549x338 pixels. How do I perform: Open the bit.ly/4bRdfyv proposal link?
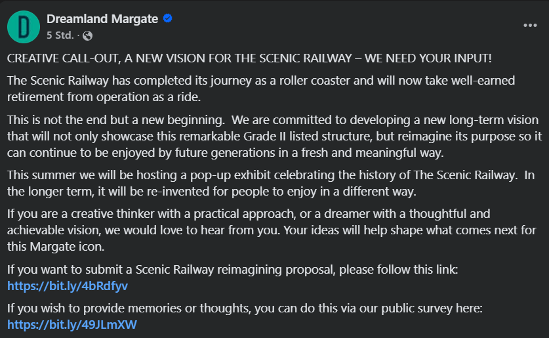tap(68, 286)
